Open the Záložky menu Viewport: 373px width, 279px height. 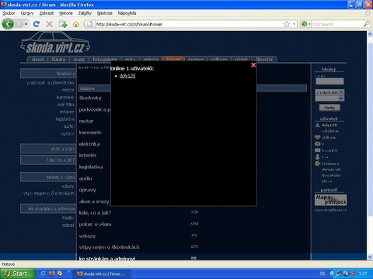(85, 13)
